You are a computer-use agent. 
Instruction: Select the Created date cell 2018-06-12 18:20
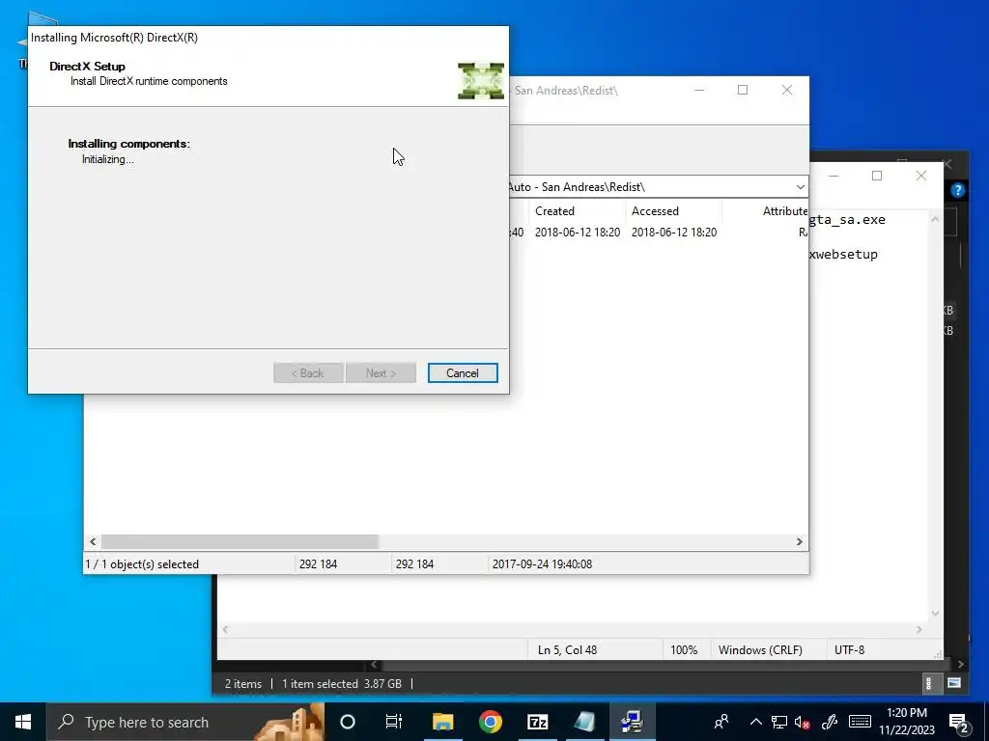[x=578, y=233]
